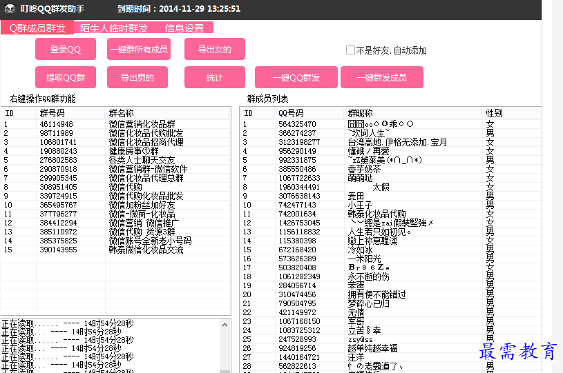The width and height of the screenshot is (563, 373).
Task: Select member QQ number 1083725312
Action: 299,330
